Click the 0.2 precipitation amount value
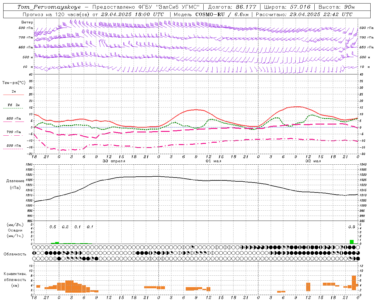The height and width of the screenshot is (300, 375). [65, 227]
